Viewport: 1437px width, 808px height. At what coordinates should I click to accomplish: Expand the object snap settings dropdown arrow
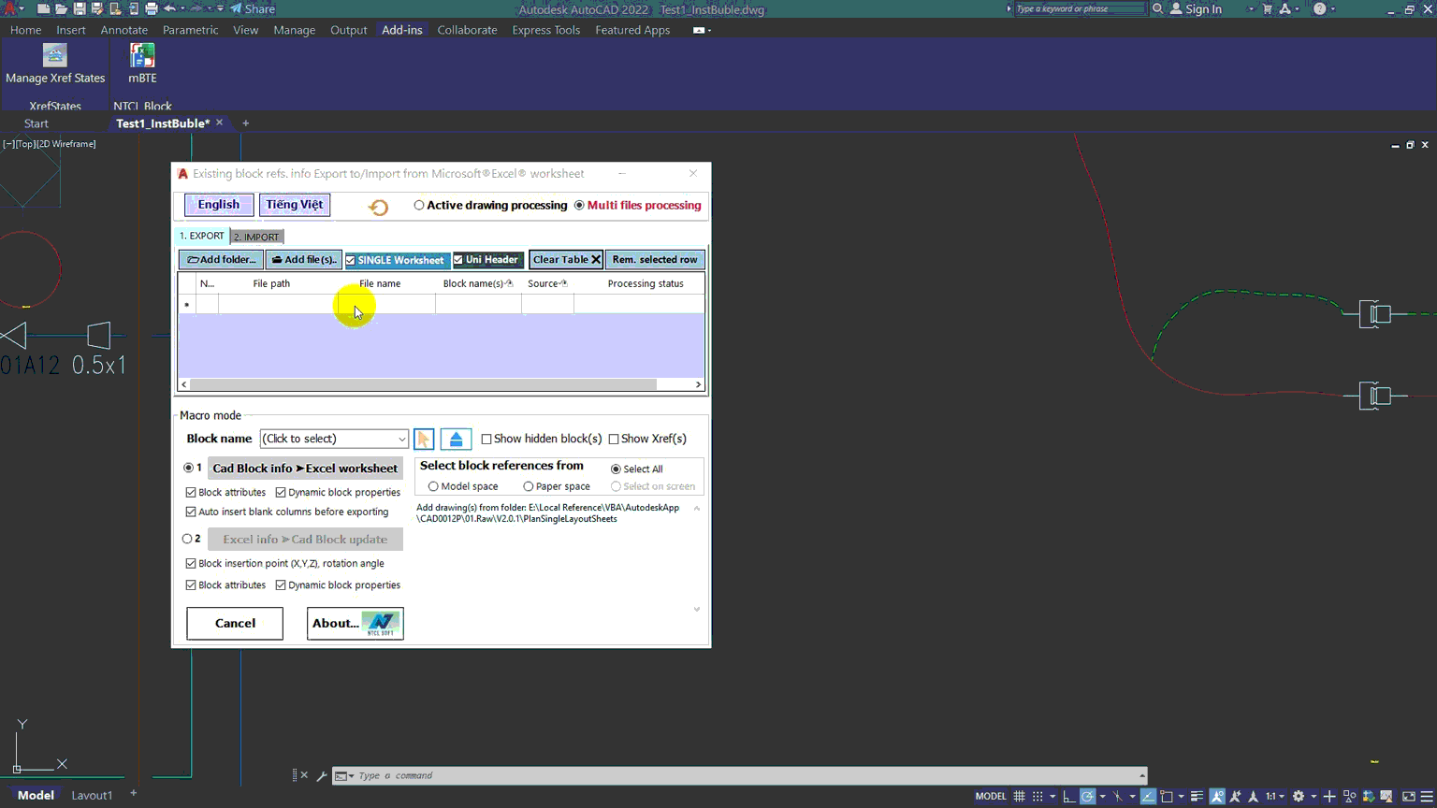1181,797
